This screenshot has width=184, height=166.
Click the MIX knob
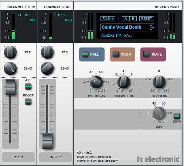coord(159,113)
